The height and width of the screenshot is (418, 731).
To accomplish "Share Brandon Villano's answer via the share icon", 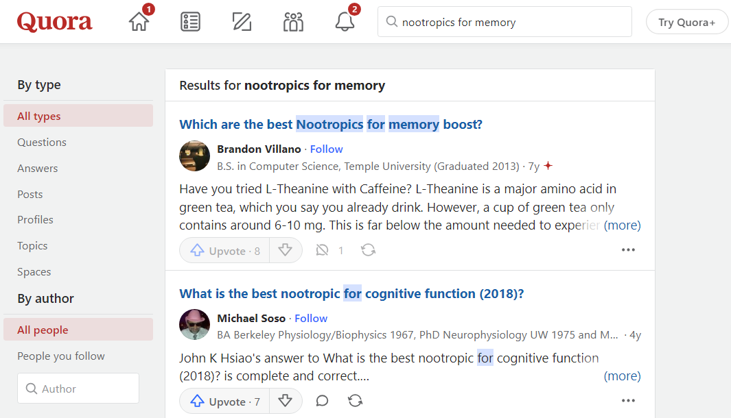I will [368, 251].
